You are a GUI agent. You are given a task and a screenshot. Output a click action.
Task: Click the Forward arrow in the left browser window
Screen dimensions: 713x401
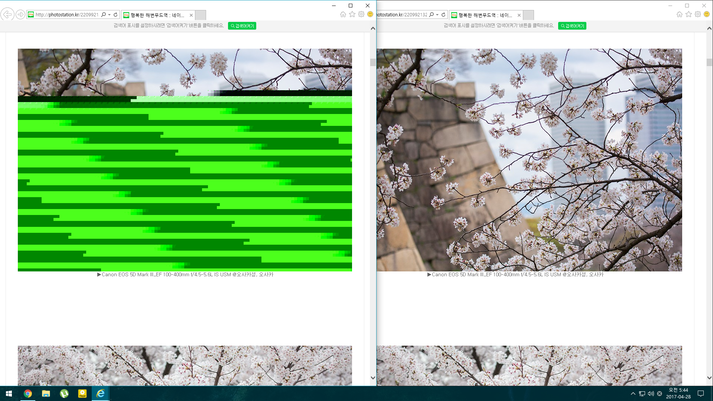click(20, 14)
